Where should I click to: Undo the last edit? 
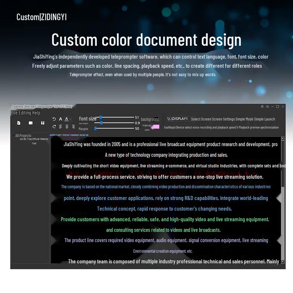click(54, 119)
